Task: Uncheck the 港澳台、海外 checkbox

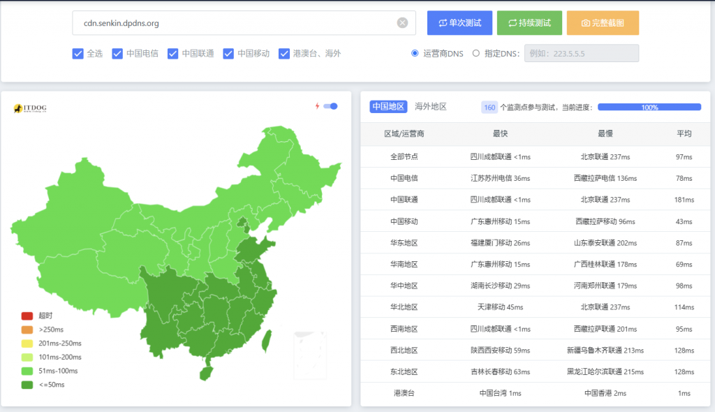Action: [x=284, y=53]
